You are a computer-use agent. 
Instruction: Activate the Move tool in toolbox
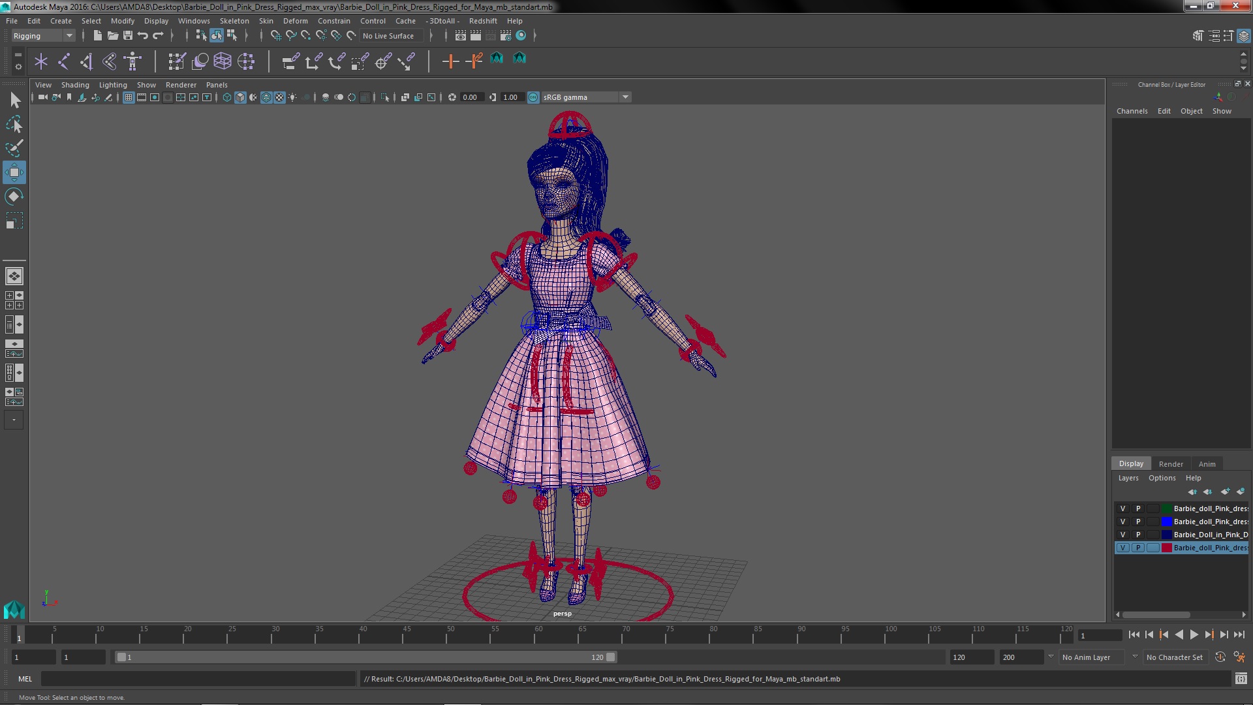(14, 172)
